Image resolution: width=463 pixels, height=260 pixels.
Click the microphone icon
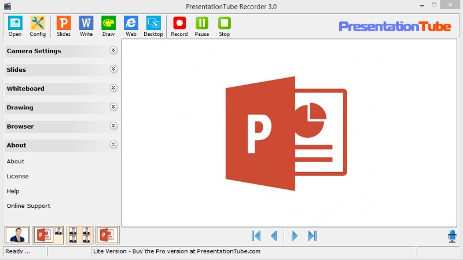[x=452, y=236]
